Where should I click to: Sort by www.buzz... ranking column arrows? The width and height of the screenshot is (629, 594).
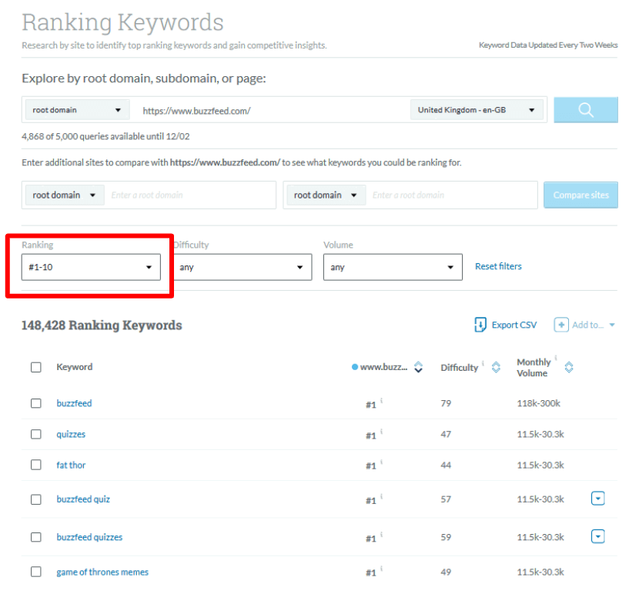tap(418, 367)
